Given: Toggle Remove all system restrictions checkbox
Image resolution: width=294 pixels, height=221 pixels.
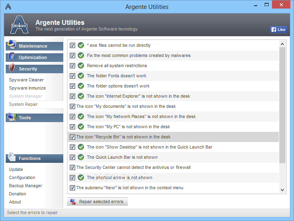Looking at the screenshot, I should click(72, 66).
